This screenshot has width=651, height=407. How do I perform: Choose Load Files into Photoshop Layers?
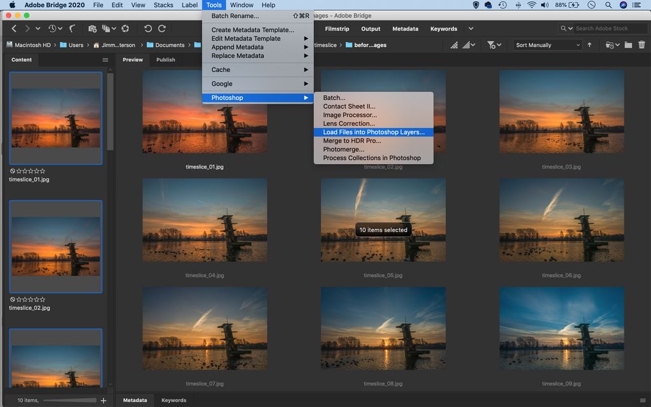[x=374, y=132]
